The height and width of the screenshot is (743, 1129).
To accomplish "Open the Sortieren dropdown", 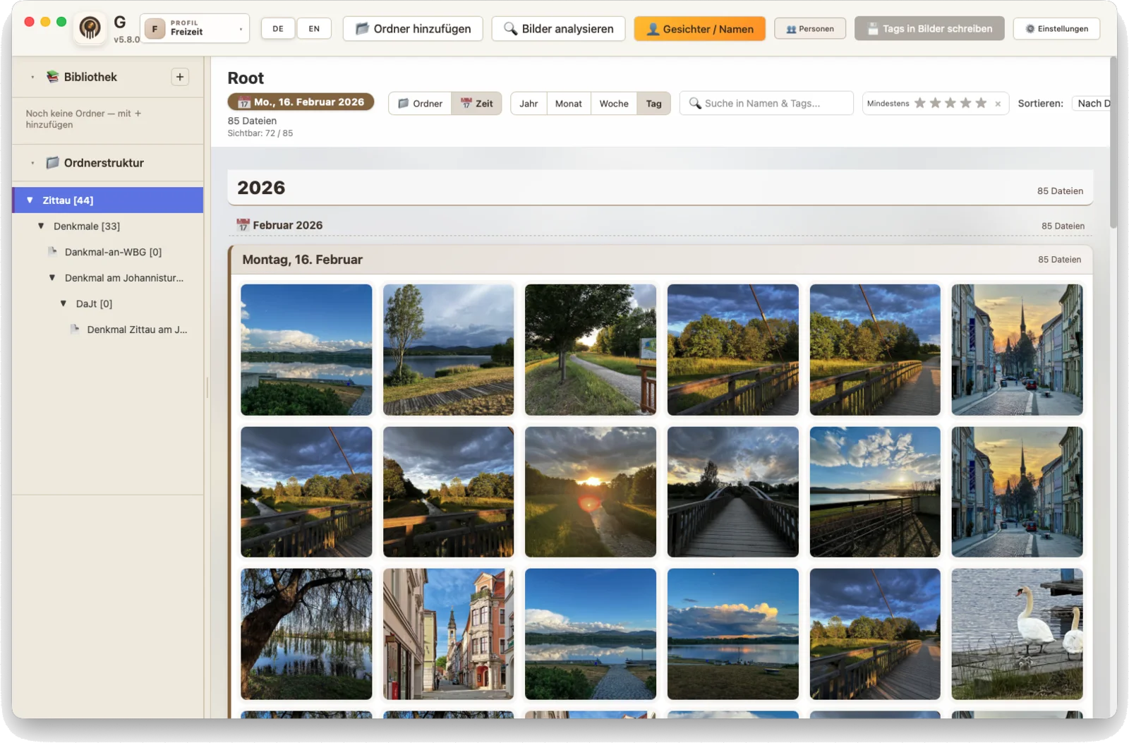I will 1091,103.
